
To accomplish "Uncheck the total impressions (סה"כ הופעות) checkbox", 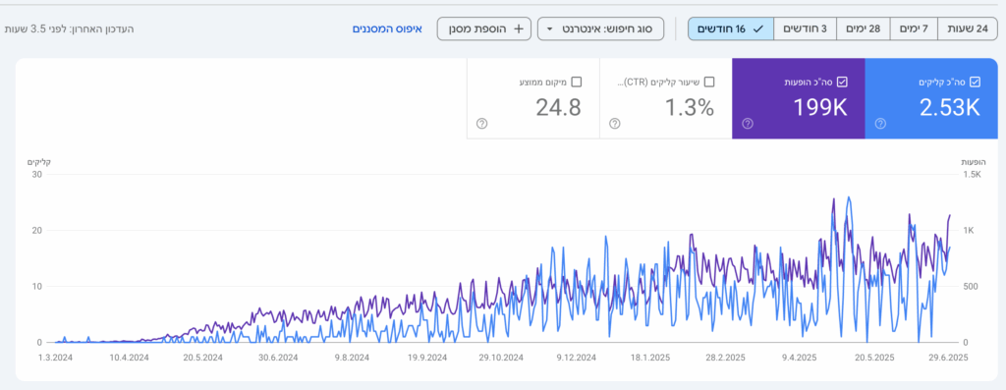I will [842, 82].
